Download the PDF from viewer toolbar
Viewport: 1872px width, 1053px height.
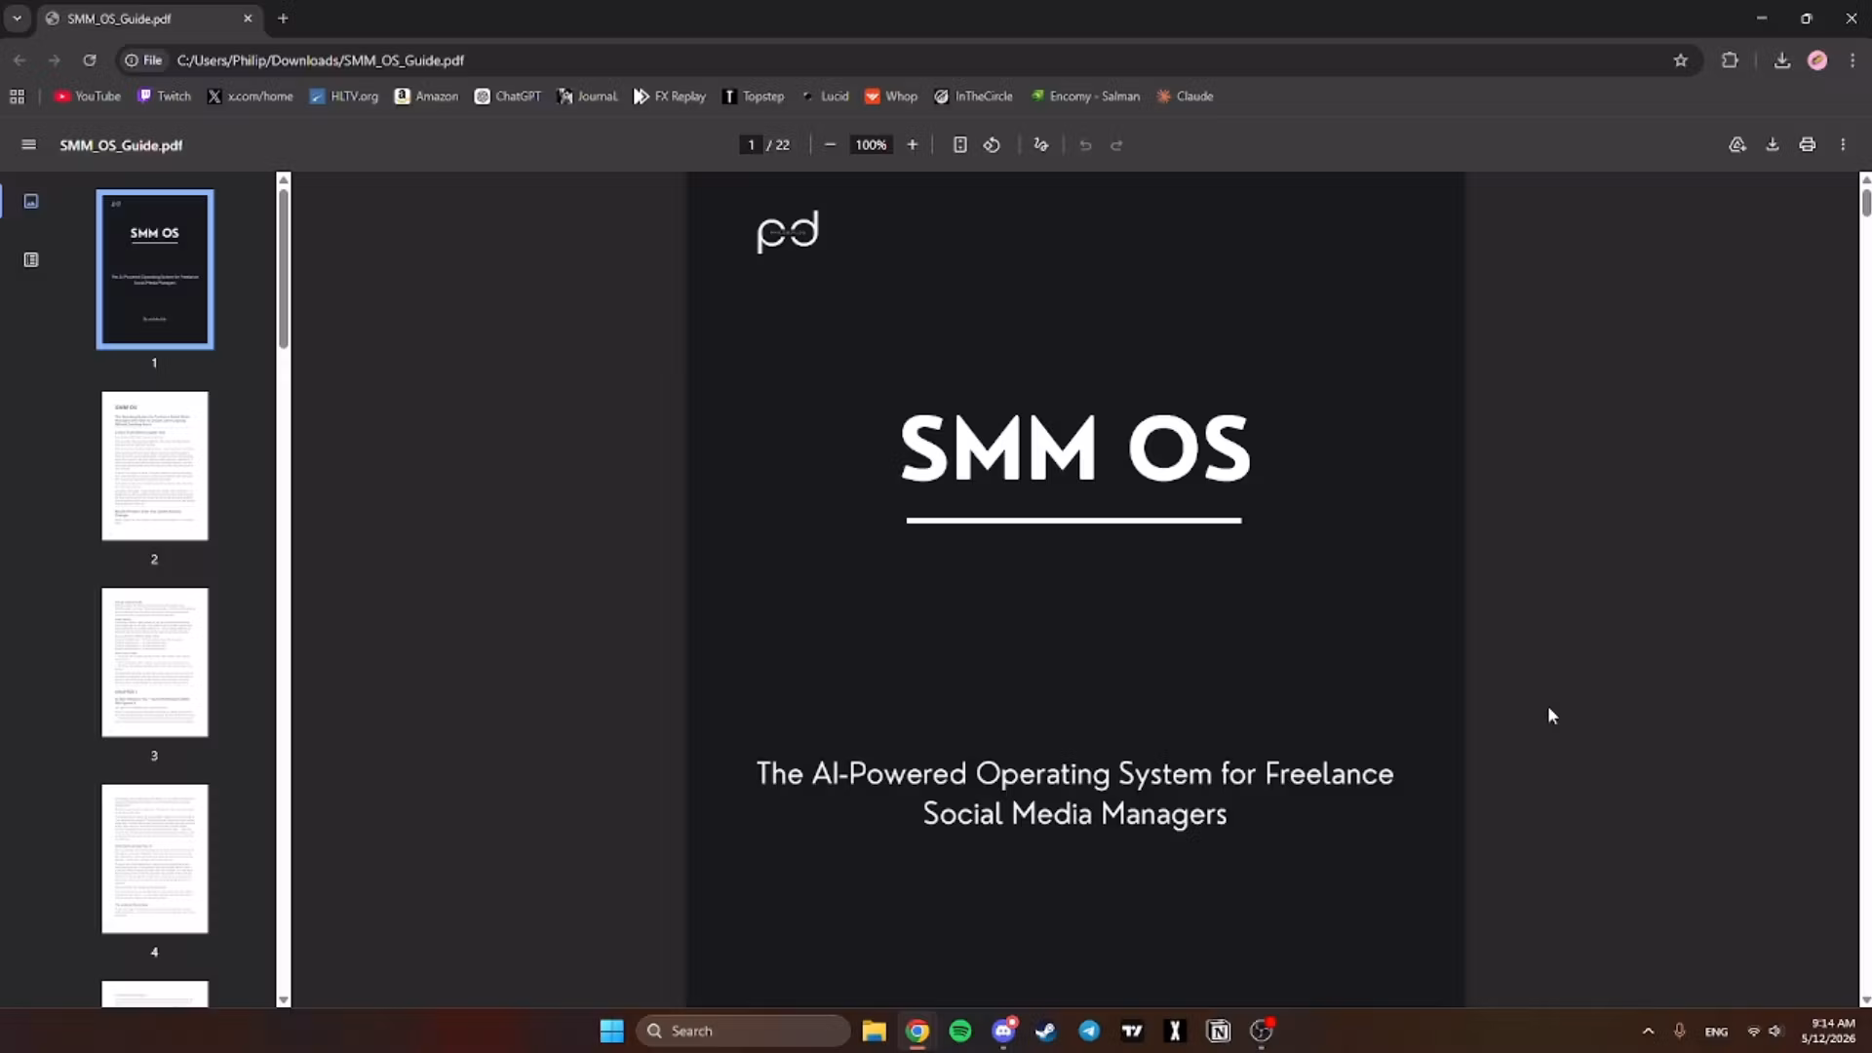coord(1772,144)
